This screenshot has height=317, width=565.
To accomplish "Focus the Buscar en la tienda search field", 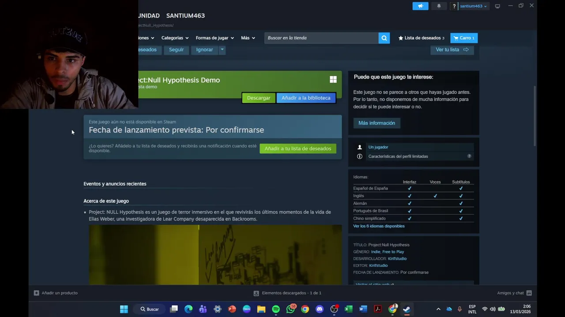I will [321, 38].
